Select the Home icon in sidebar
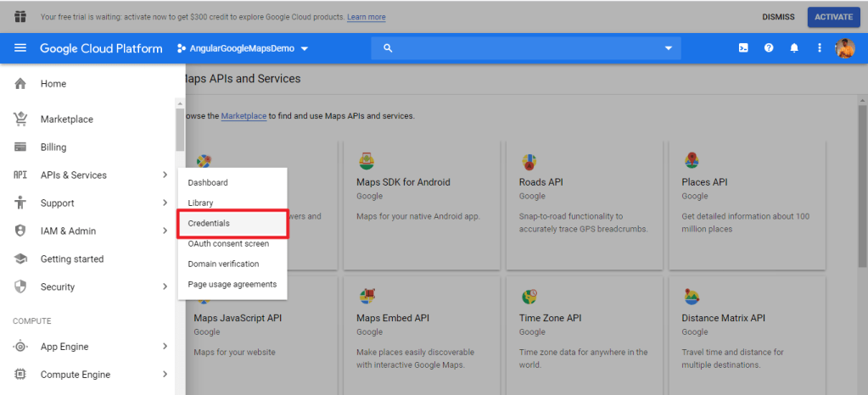 pyautogui.click(x=21, y=84)
